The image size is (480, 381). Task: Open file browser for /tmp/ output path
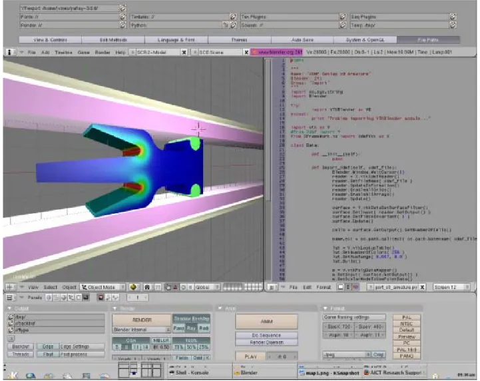pos(11,317)
